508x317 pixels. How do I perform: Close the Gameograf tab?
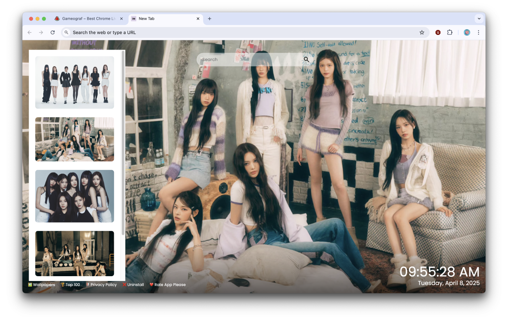121,19
